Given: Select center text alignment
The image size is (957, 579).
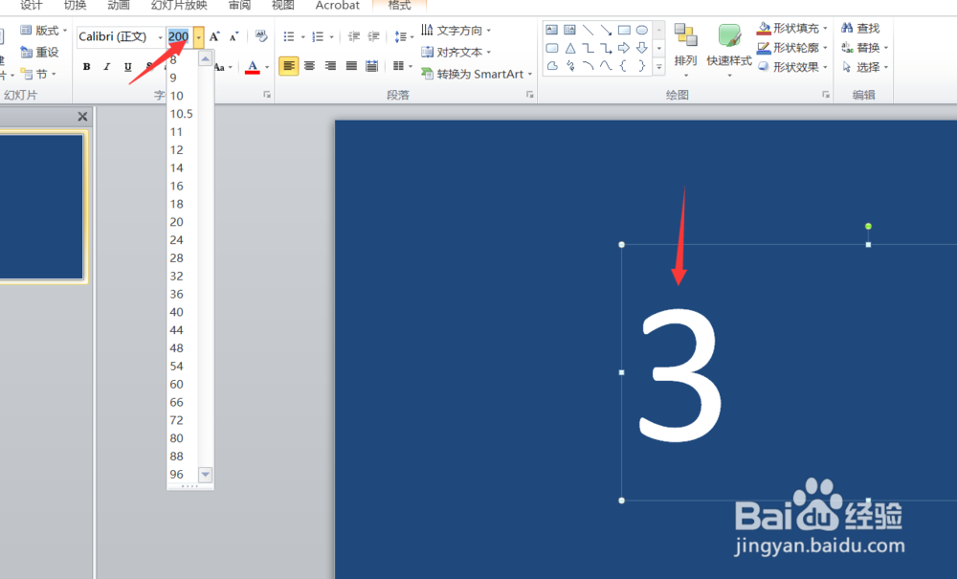Looking at the screenshot, I should pyautogui.click(x=309, y=66).
